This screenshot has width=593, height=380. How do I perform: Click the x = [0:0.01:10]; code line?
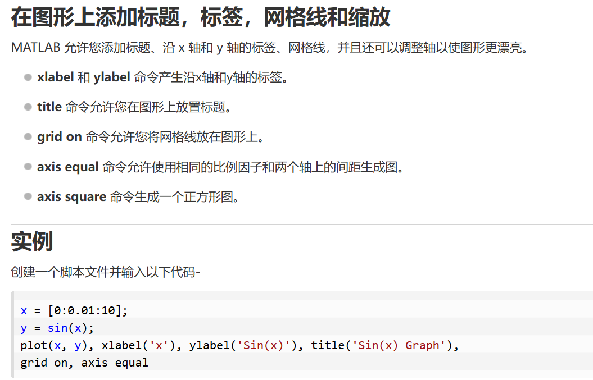(74, 310)
